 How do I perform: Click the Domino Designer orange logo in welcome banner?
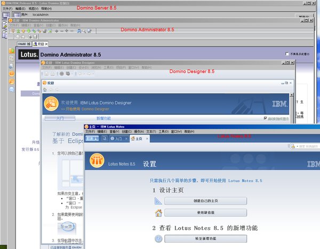[51, 104]
